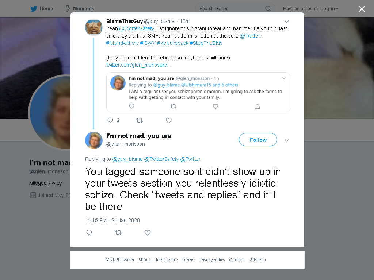Like the main tweet dated 21 Jan 2020
Image resolution: width=374 pixels, height=280 pixels.
coord(148,233)
